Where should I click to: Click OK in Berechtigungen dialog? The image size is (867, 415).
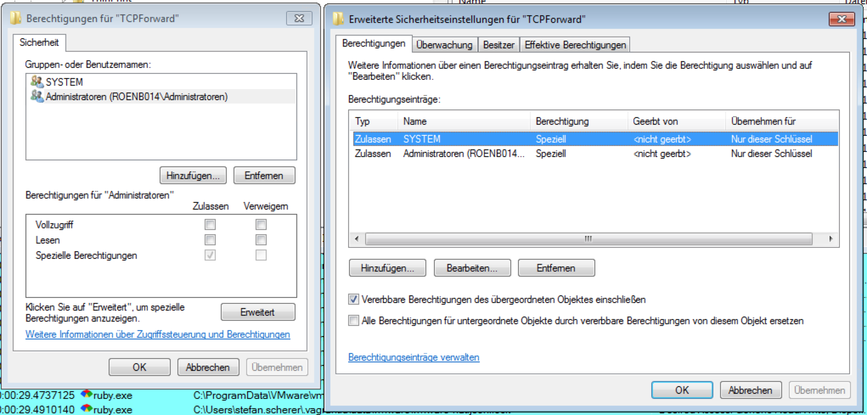[140, 367]
